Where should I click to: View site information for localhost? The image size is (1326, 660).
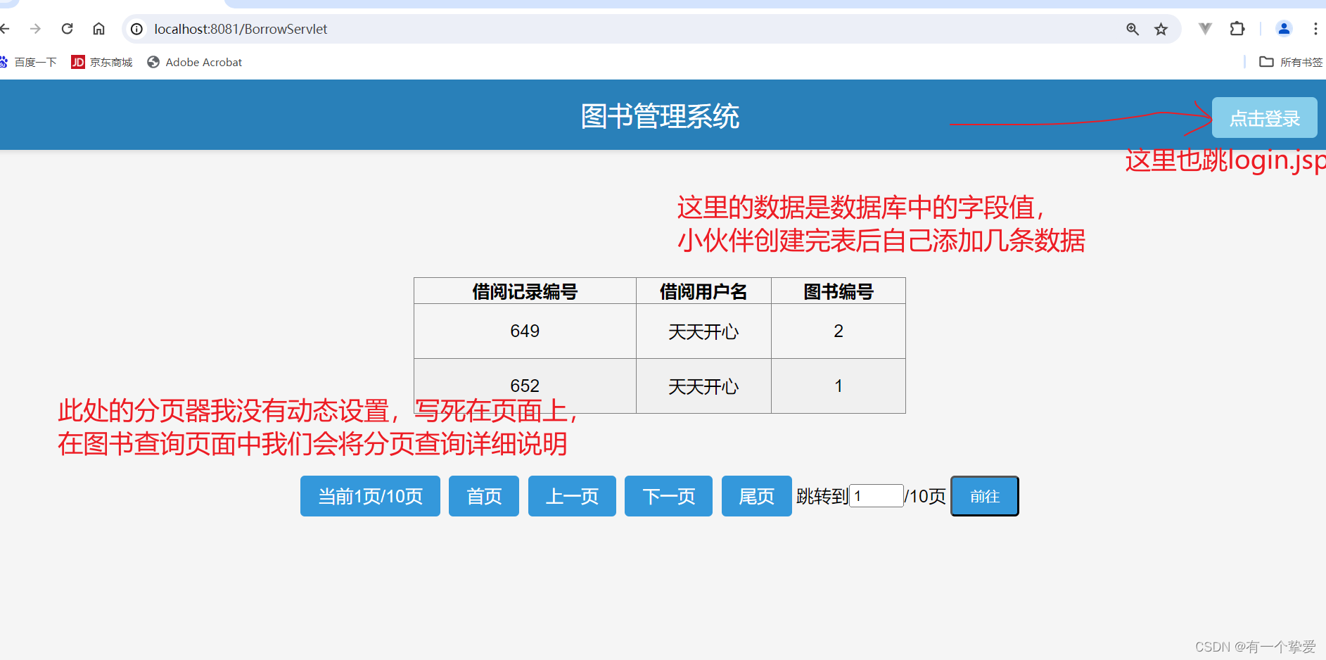pos(136,29)
